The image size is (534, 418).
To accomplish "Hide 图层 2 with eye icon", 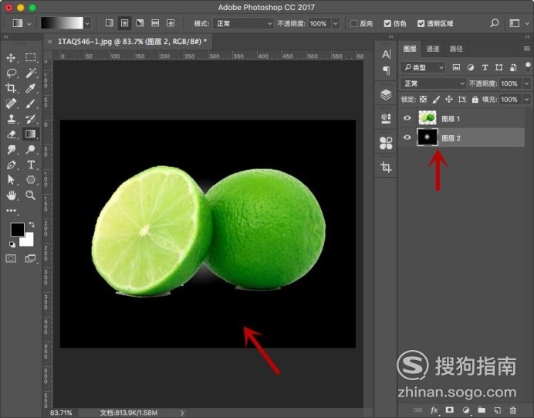I will (407, 138).
